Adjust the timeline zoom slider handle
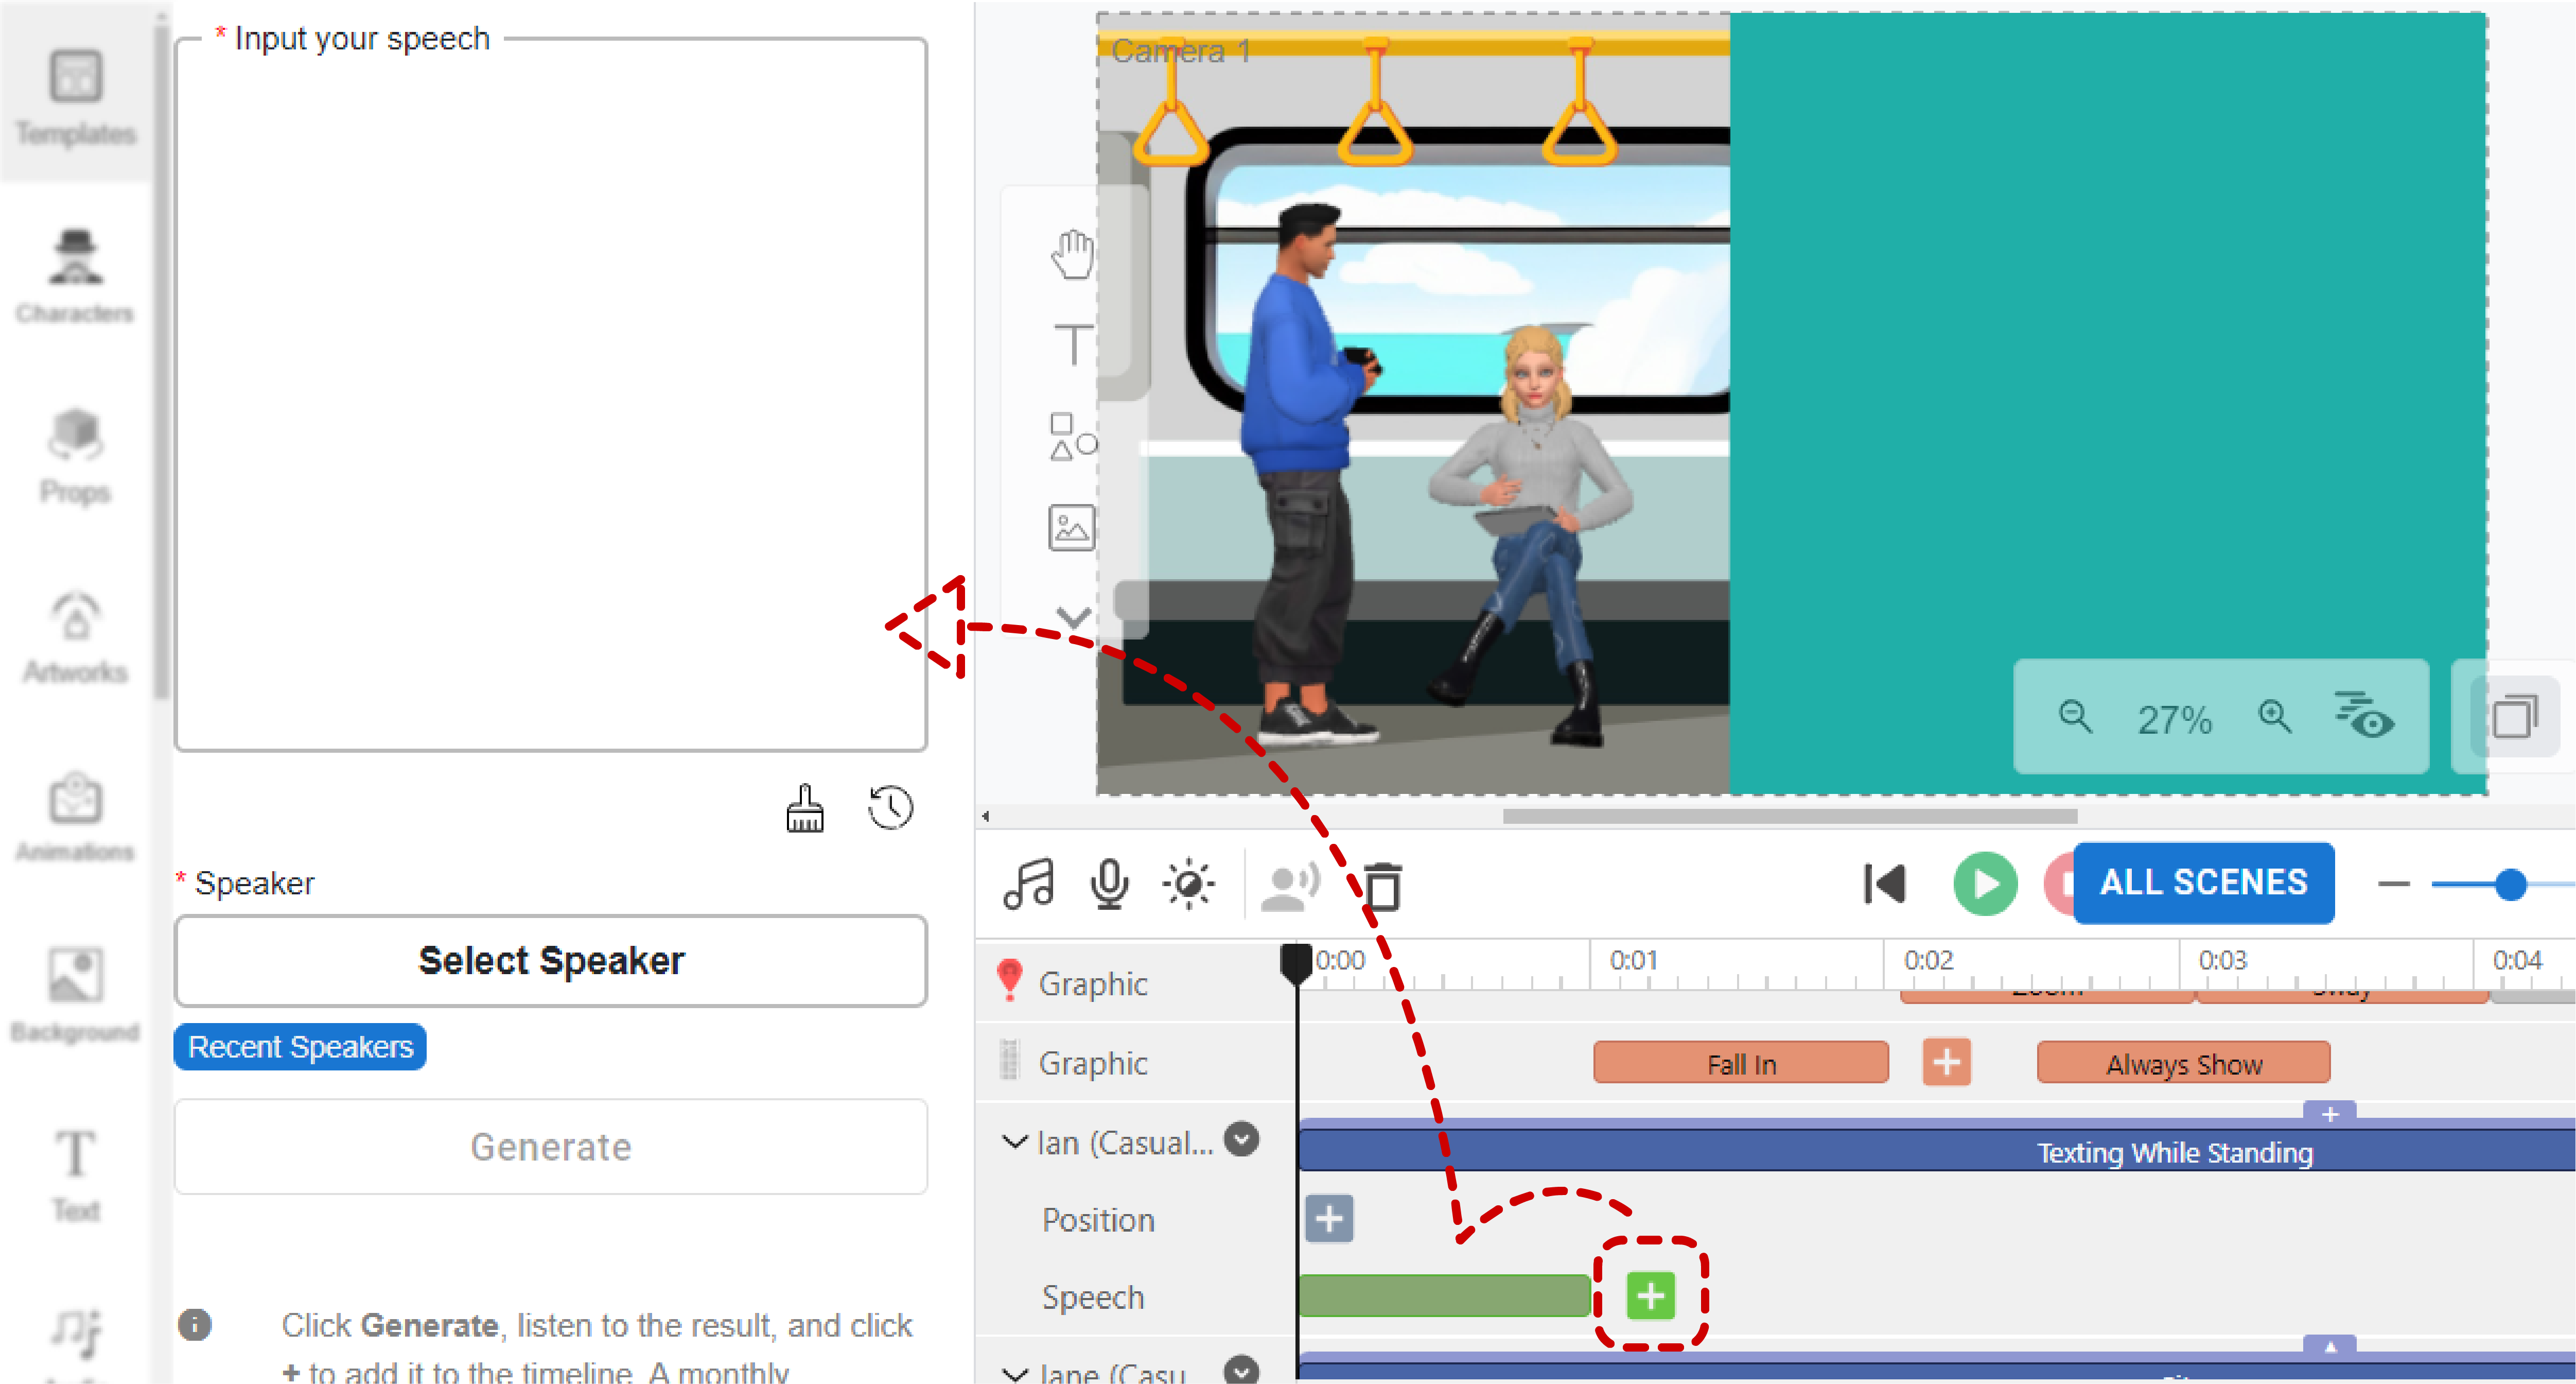The width and height of the screenshot is (2576, 1384). pos(2510,885)
